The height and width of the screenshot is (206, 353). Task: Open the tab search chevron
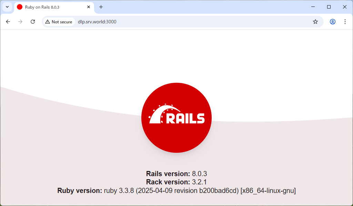7,7
